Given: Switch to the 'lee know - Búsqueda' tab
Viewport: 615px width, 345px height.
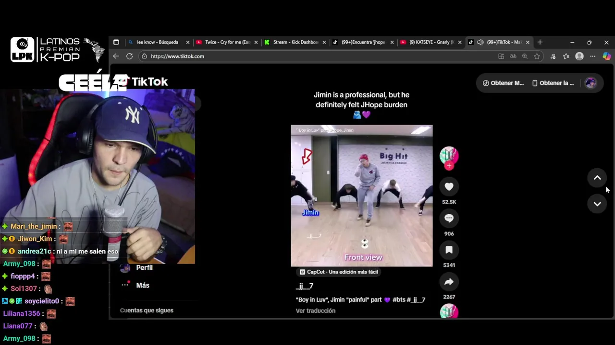Looking at the screenshot, I should [157, 42].
